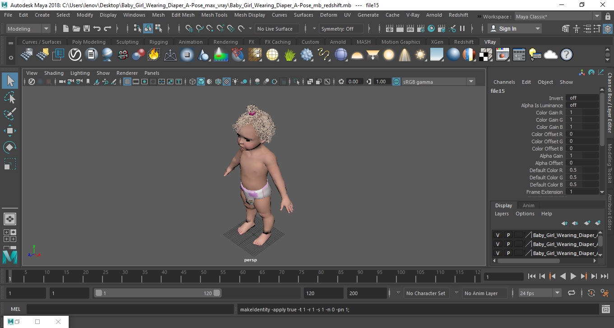Image resolution: width=614 pixels, height=328 pixels.
Task: Open the Shading menu in viewport panel
Action: coord(54,73)
